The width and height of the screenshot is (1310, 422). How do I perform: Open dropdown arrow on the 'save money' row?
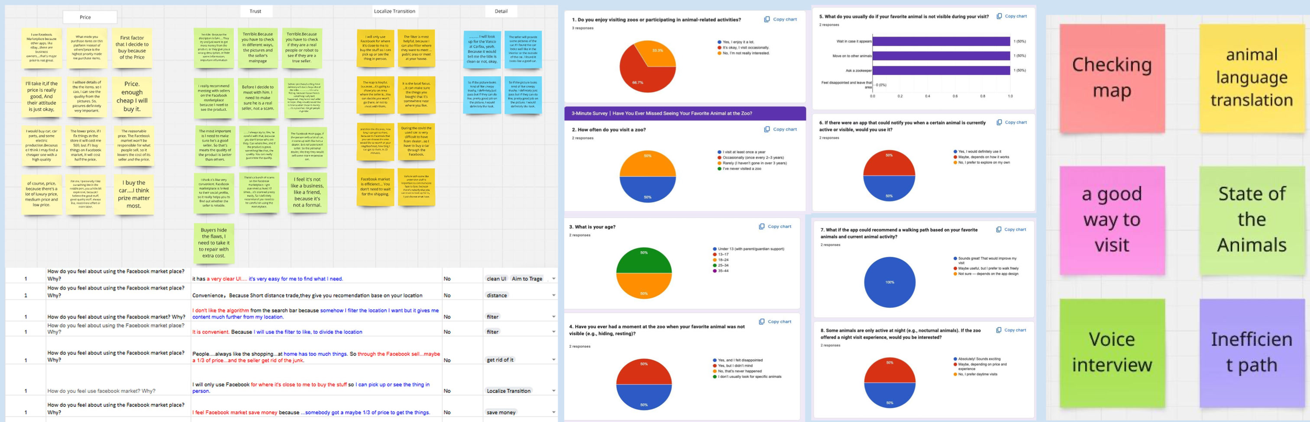[x=554, y=412]
